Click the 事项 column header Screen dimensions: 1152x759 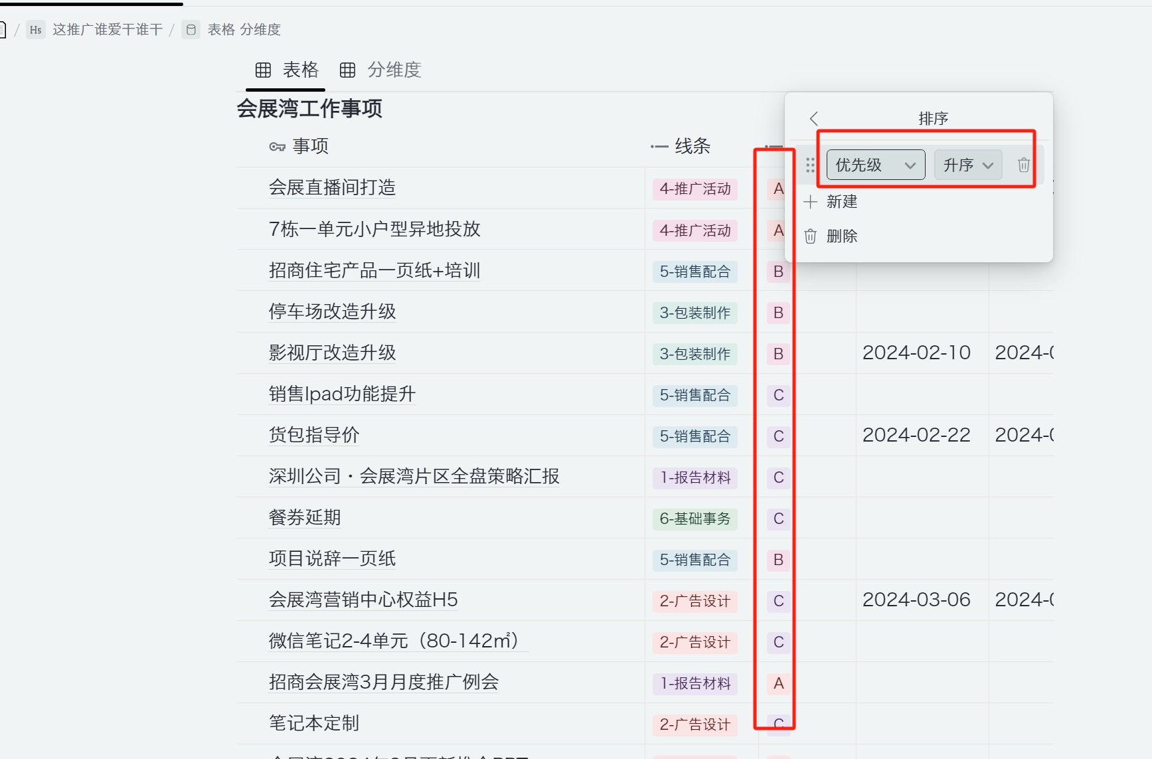pyautogui.click(x=299, y=146)
